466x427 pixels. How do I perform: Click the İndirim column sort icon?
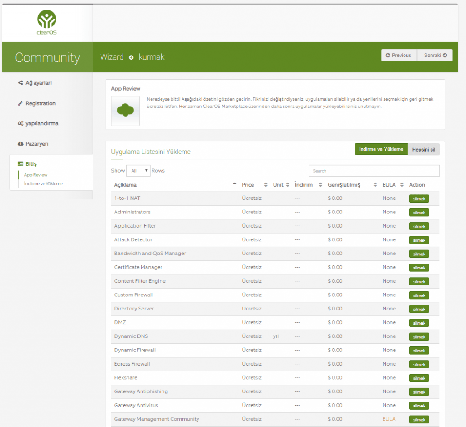pyautogui.click(x=320, y=185)
